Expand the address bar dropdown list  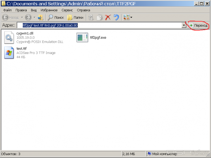pyautogui.click(x=184, y=25)
